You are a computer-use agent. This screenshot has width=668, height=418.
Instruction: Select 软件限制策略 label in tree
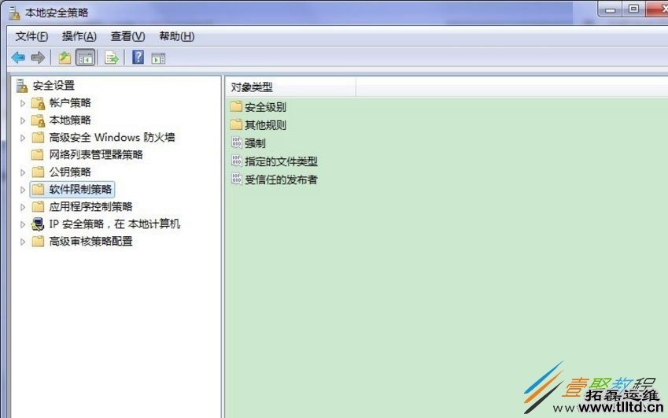tap(80, 189)
